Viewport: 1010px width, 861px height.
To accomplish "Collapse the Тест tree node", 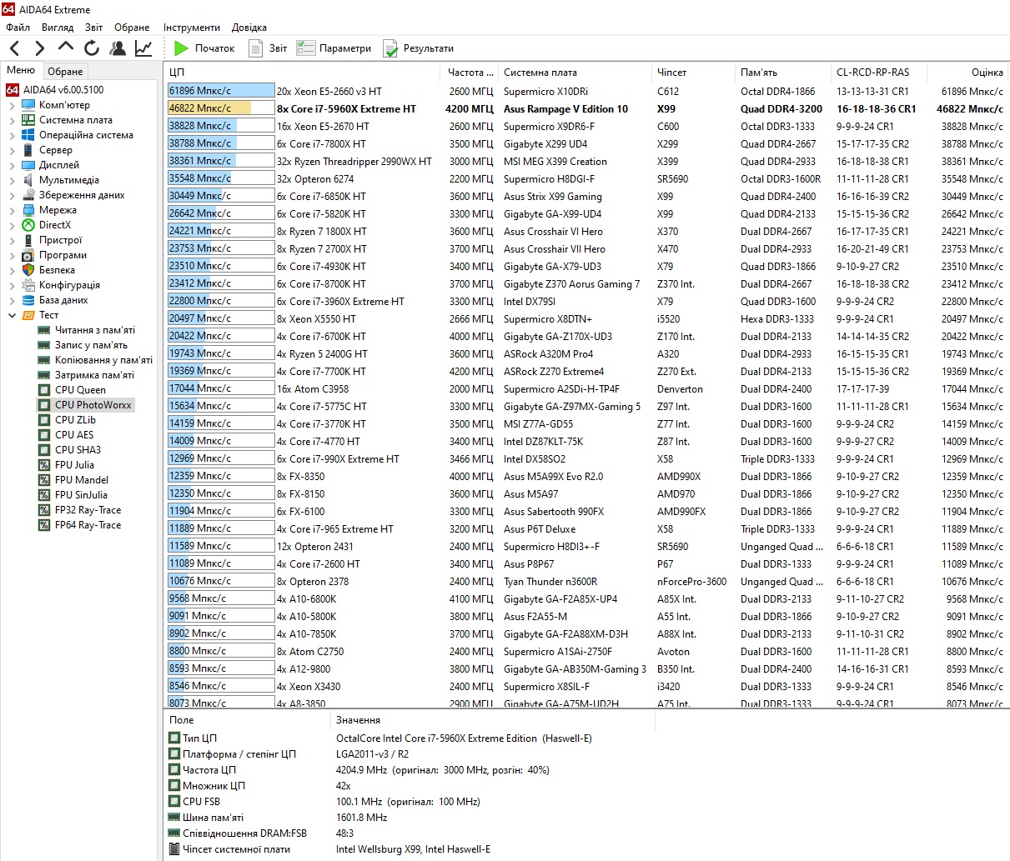I will [x=12, y=315].
